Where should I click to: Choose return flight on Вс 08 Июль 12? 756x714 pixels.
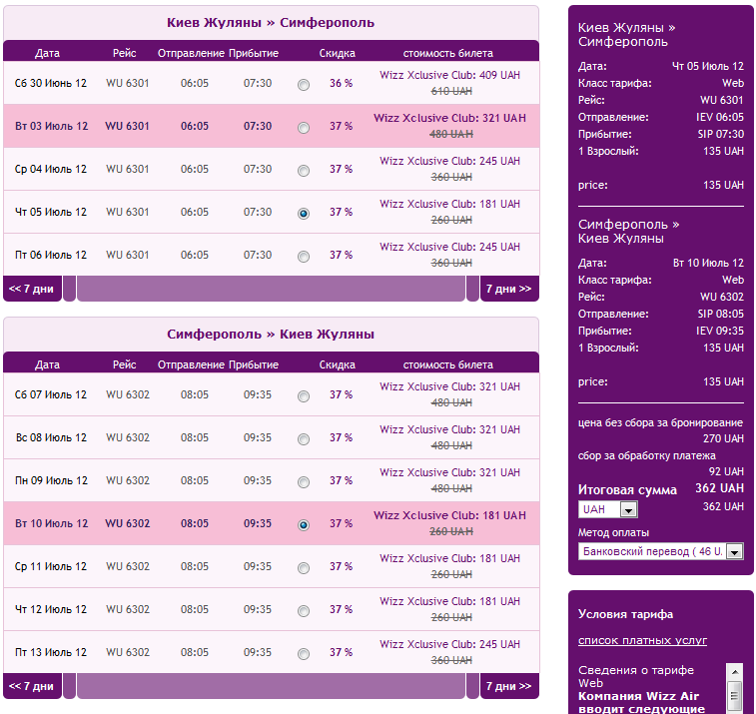(304, 438)
